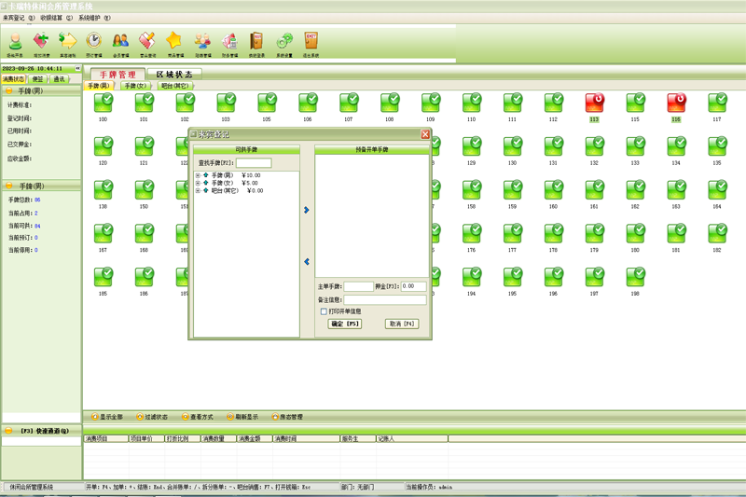Click the right arrow to add 手牌
The height and width of the screenshot is (497, 746).
(307, 211)
